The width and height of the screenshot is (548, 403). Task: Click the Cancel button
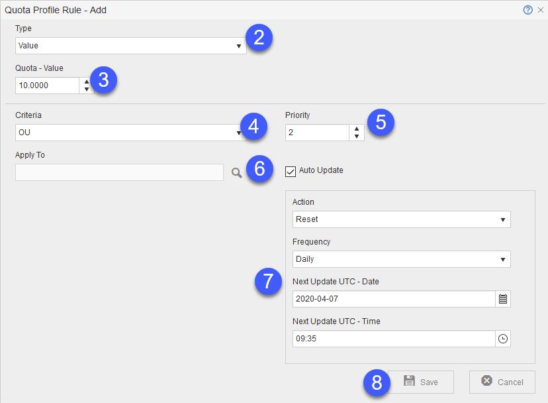tap(502, 382)
